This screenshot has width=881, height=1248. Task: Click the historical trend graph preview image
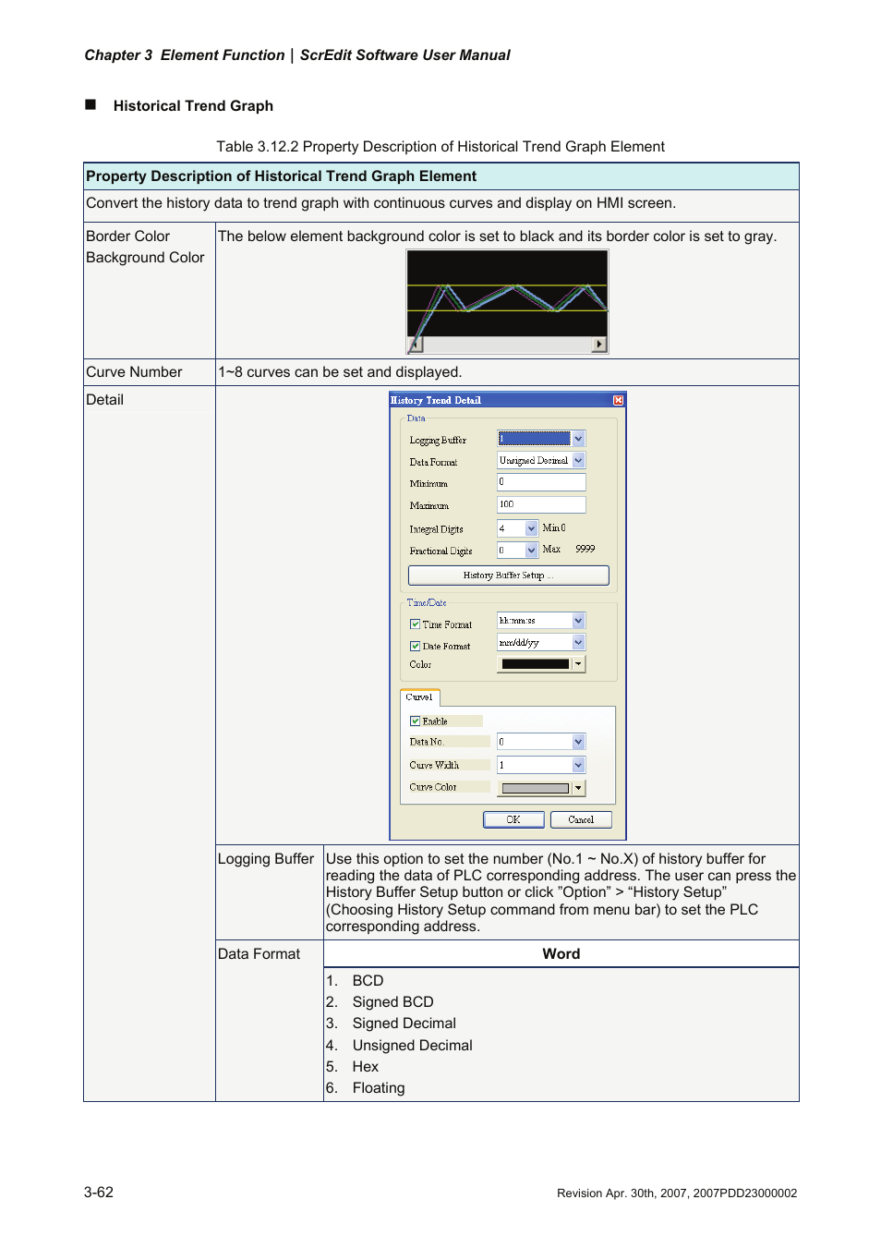508,302
